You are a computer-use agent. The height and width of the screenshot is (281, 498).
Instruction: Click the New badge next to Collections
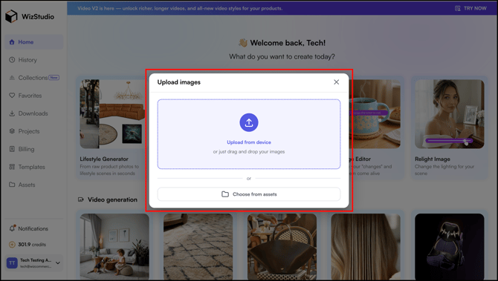click(x=54, y=77)
